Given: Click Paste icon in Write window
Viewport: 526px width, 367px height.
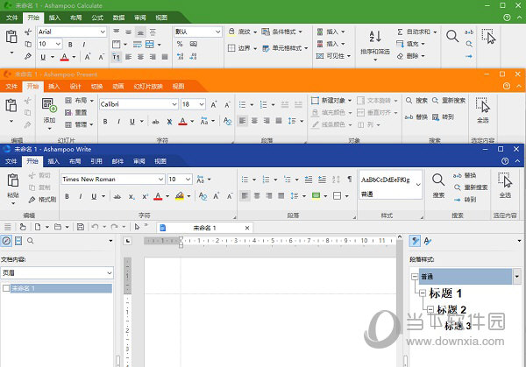Looking at the screenshot, I should click(13, 180).
